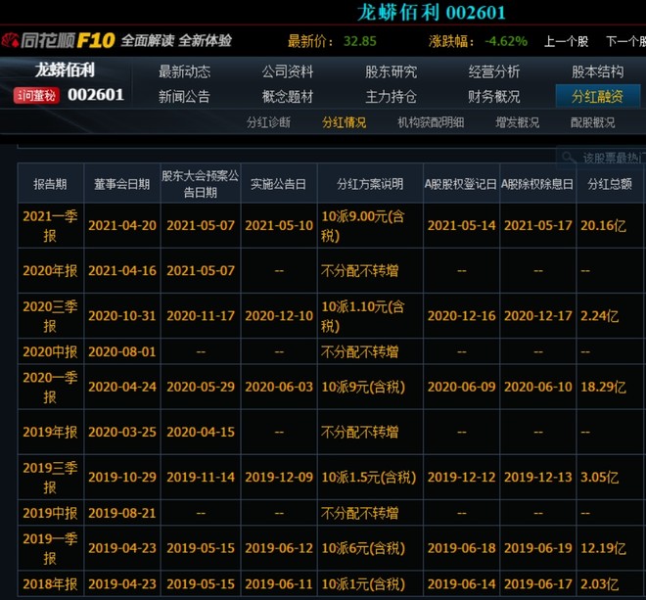Viewport: 646px width, 600px height.
Task: Click the latest price value 32.85
Action: [360, 41]
